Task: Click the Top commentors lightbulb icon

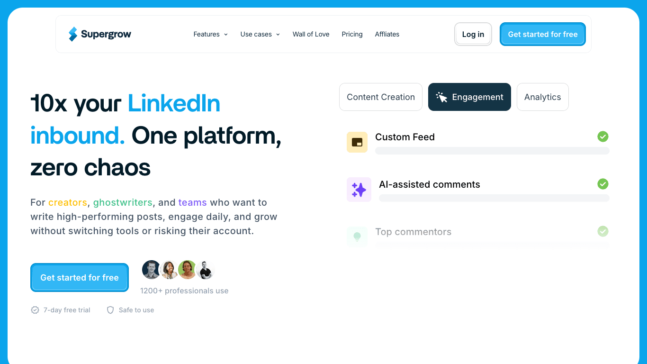Action: click(x=357, y=236)
